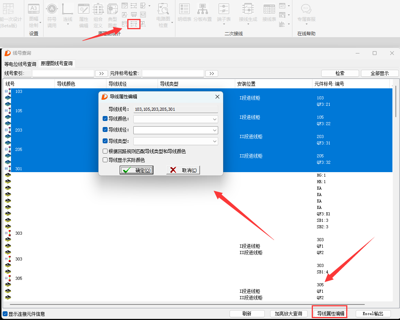Collapse the tree node for line 103

point(6,91)
